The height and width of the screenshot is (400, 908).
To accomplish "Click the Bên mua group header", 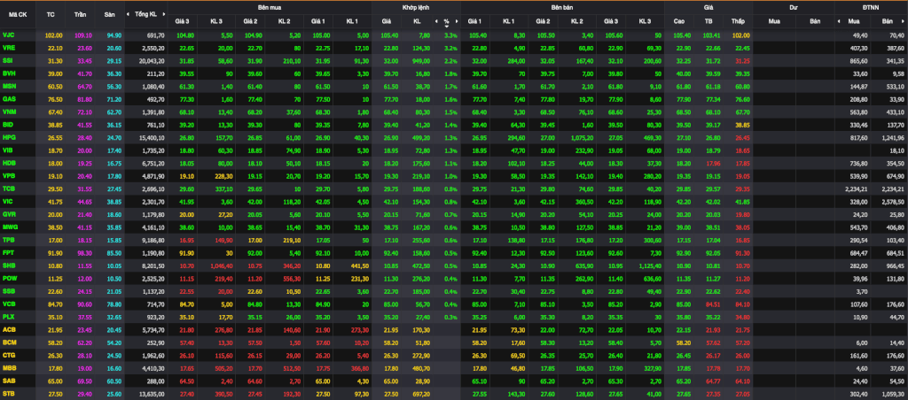I will click(x=270, y=7).
